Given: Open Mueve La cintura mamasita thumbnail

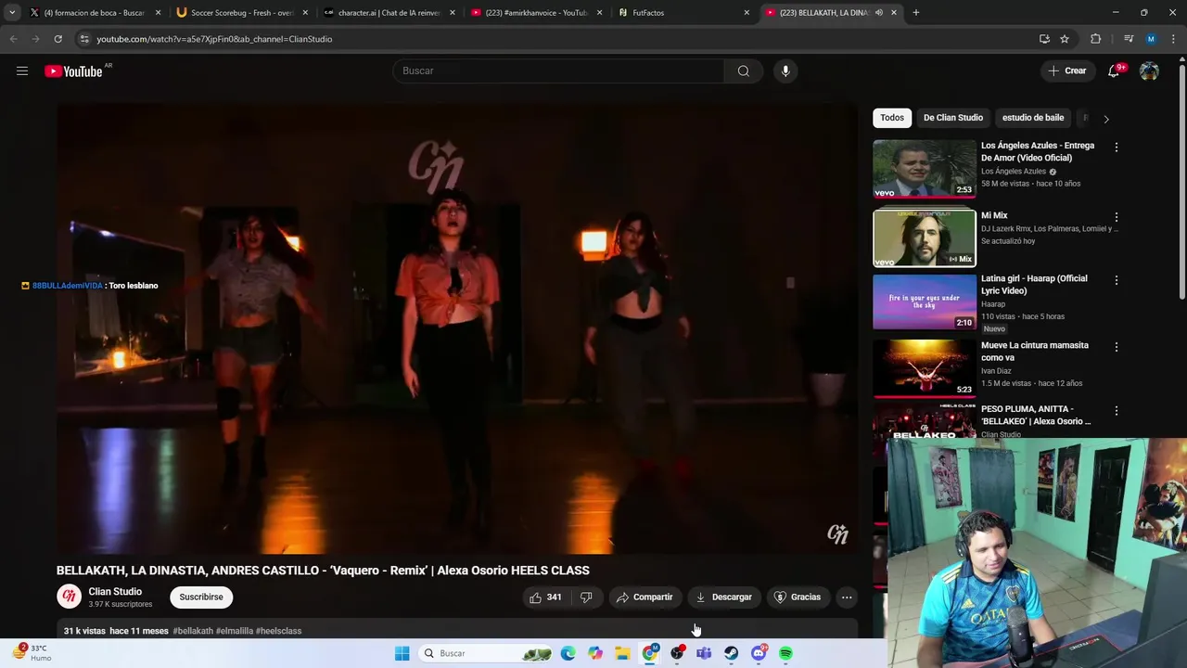Looking at the screenshot, I should [x=925, y=368].
